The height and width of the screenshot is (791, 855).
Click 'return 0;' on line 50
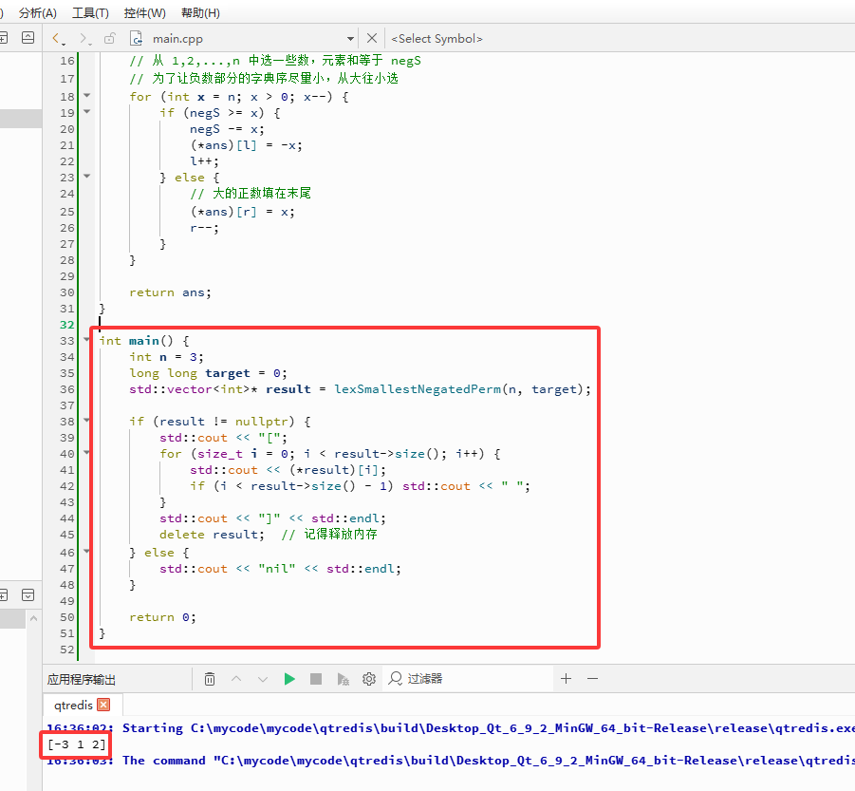[162, 617]
